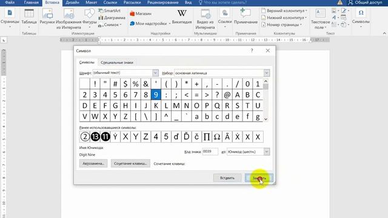
Task: Open Изображения из Интернета online pictures
Action: pyautogui.click(x=69, y=19)
